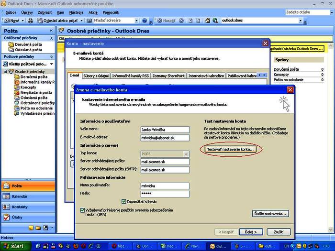This screenshot has height=251, width=335.
Task: Open the address book icon
Action: (89, 21)
